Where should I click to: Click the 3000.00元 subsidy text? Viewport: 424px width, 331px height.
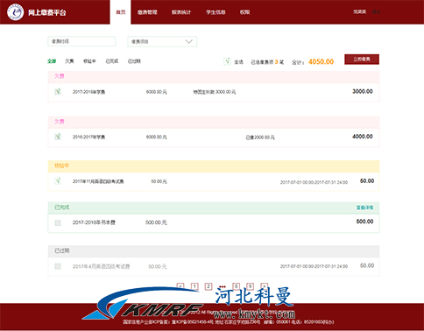(x=215, y=92)
